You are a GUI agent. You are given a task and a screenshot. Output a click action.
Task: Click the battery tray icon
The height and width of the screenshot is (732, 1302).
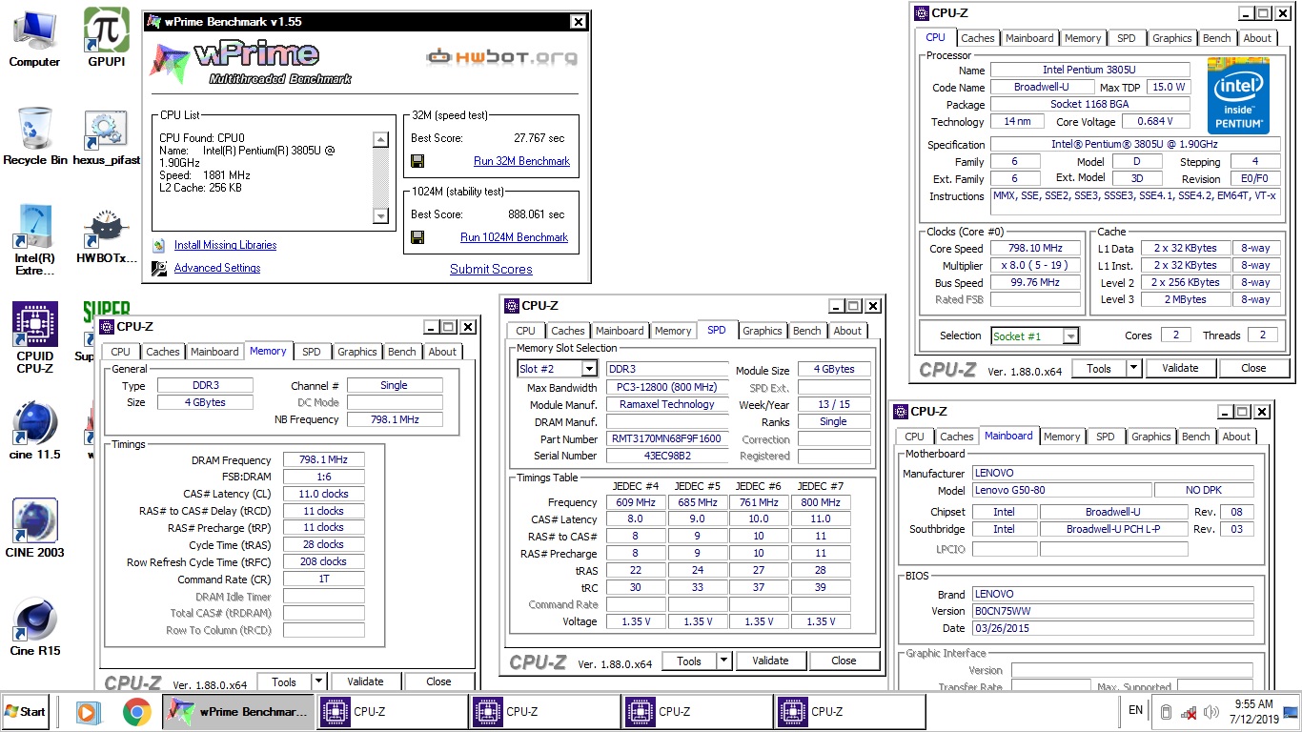[x=1165, y=712]
